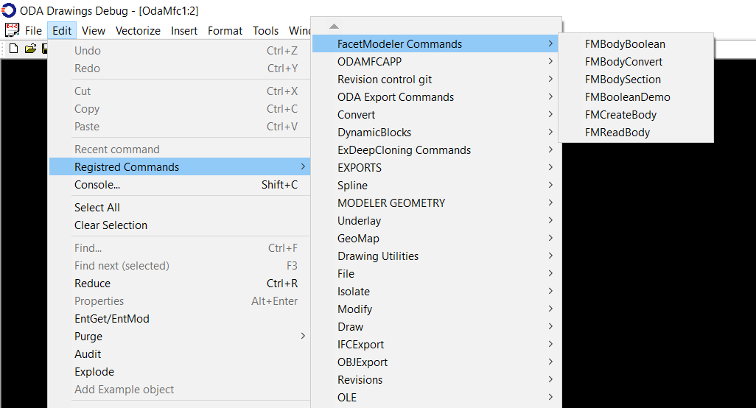The width and height of the screenshot is (756, 408).
Task: Choose Audit in Edit menu
Action: 179,354
